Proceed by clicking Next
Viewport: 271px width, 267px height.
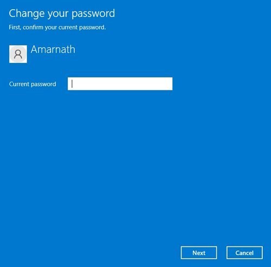[x=199, y=253]
